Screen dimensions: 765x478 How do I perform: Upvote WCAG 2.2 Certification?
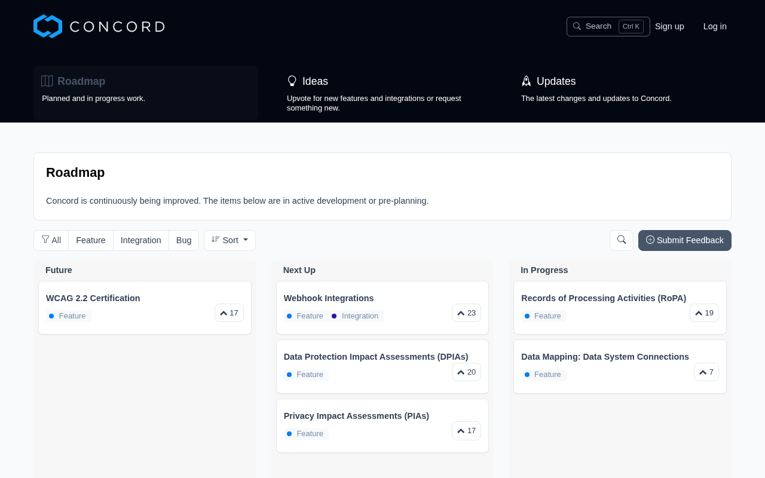[x=229, y=313]
